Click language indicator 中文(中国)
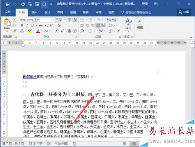The image size is (195, 147). pyautogui.click(x=61, y=143)
